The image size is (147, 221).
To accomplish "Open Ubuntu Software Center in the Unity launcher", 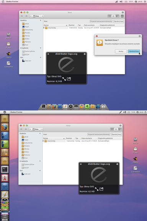I will coord(5,152).
